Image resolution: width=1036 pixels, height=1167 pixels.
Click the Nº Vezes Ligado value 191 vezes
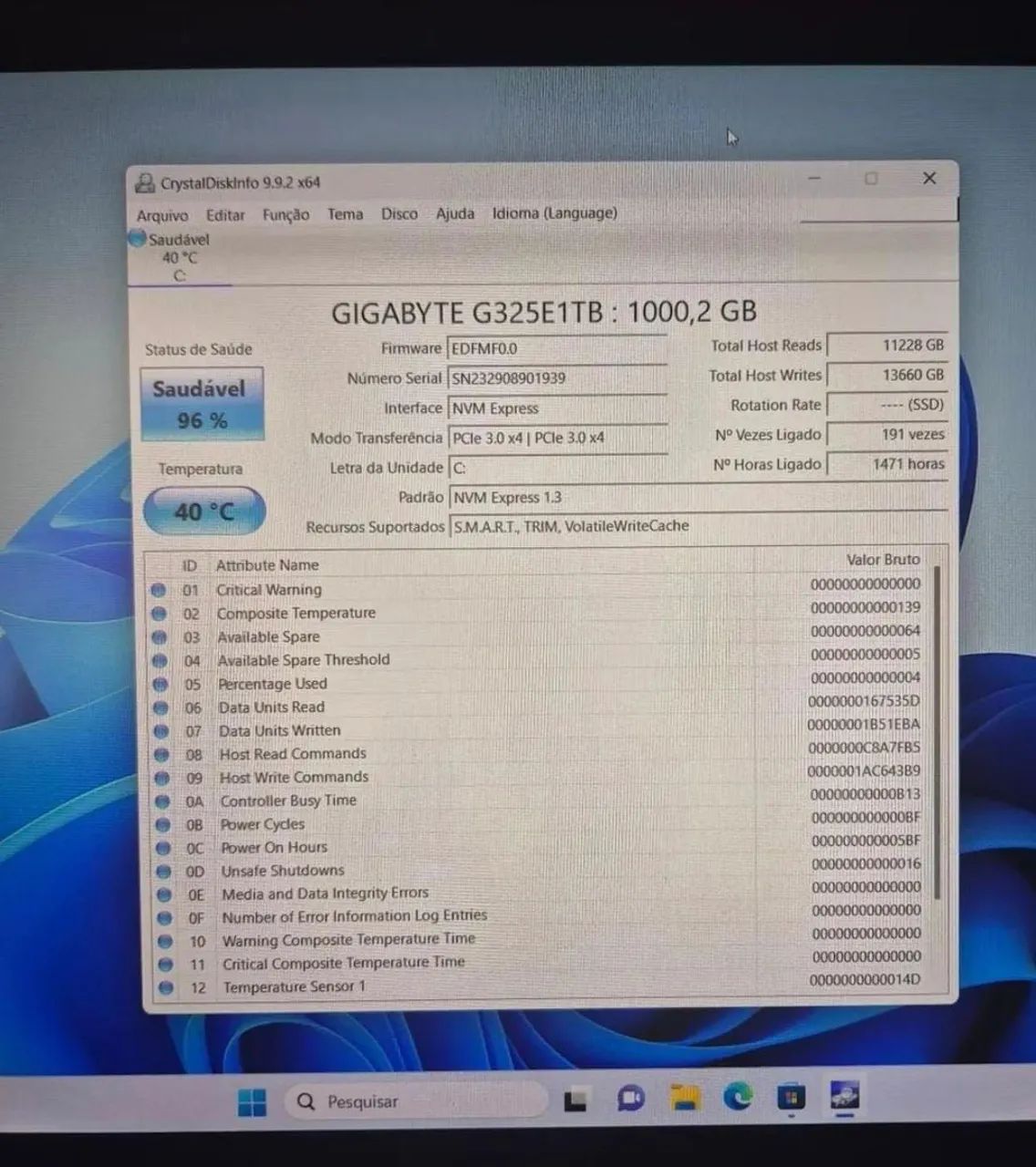pos(887,435)
